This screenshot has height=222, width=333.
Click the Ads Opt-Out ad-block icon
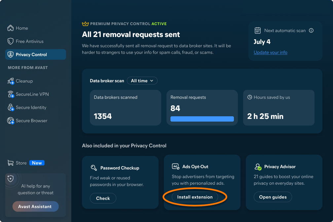pyautogui.click(x=176, y=166)
